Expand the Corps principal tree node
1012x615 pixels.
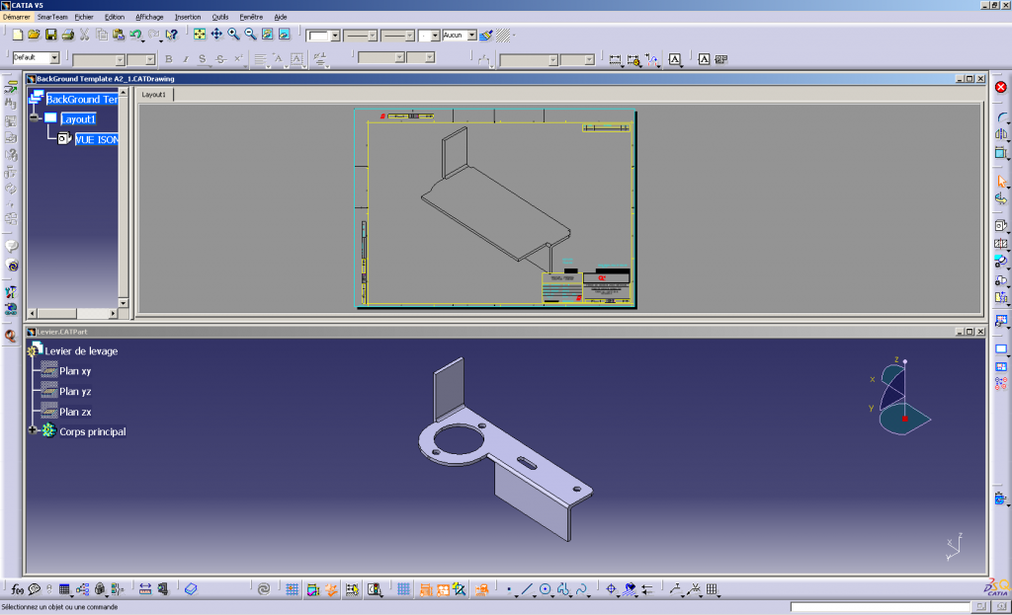pyautogui.click(x=32, y=431)
